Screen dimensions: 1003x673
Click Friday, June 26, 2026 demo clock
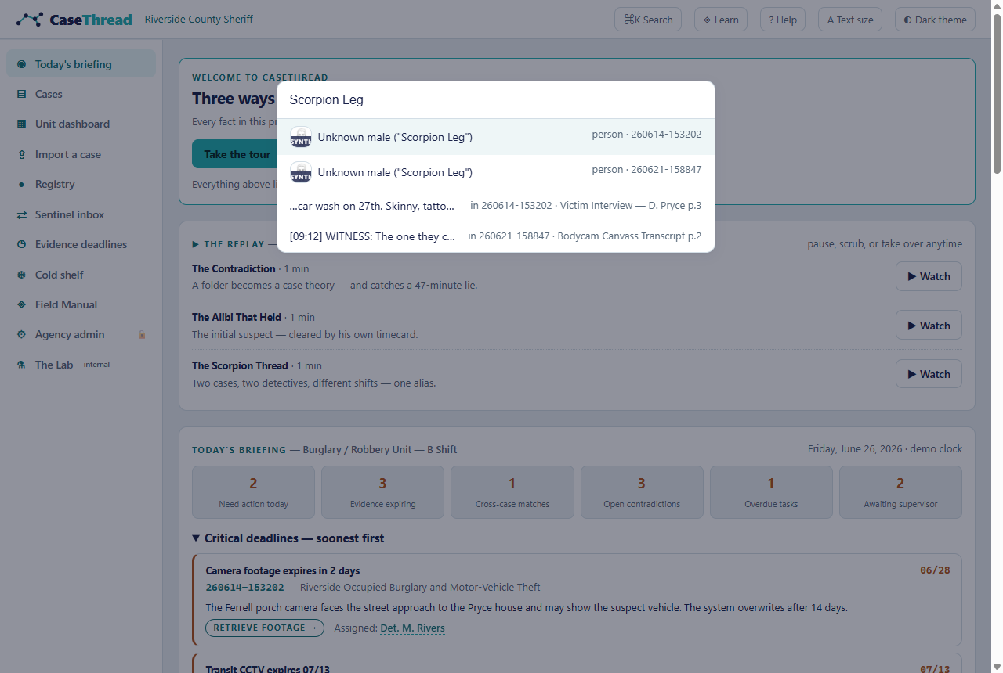click(x=885, y=449)
